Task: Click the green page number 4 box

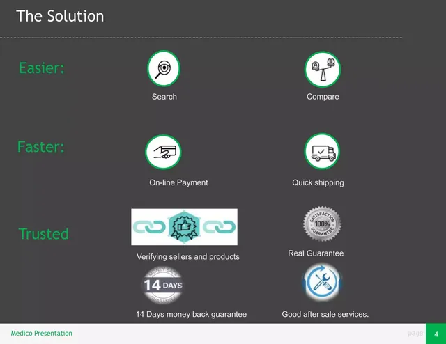Action: coord(436,334)
